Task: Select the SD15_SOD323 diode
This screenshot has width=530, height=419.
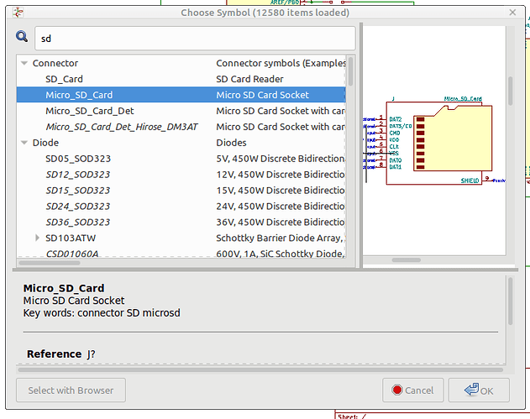Action: [x=181, y=191]
